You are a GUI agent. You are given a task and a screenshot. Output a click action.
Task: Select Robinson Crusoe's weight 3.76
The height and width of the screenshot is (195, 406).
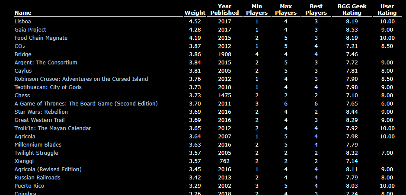pos(195,79)
